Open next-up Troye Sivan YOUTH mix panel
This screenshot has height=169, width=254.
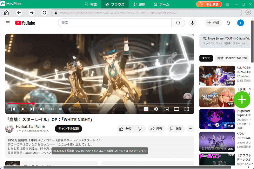click(225, 41)
